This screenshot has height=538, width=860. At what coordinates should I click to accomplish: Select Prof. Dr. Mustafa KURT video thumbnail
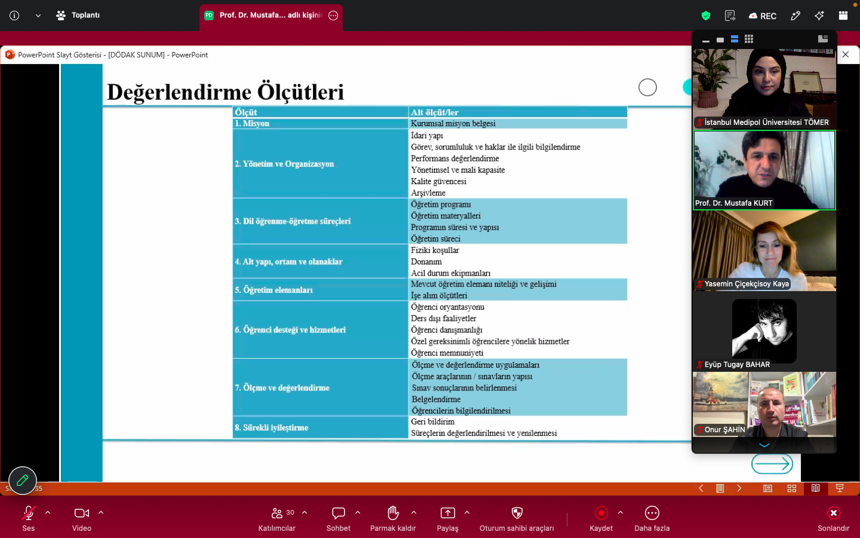click(x=764, y=170)
